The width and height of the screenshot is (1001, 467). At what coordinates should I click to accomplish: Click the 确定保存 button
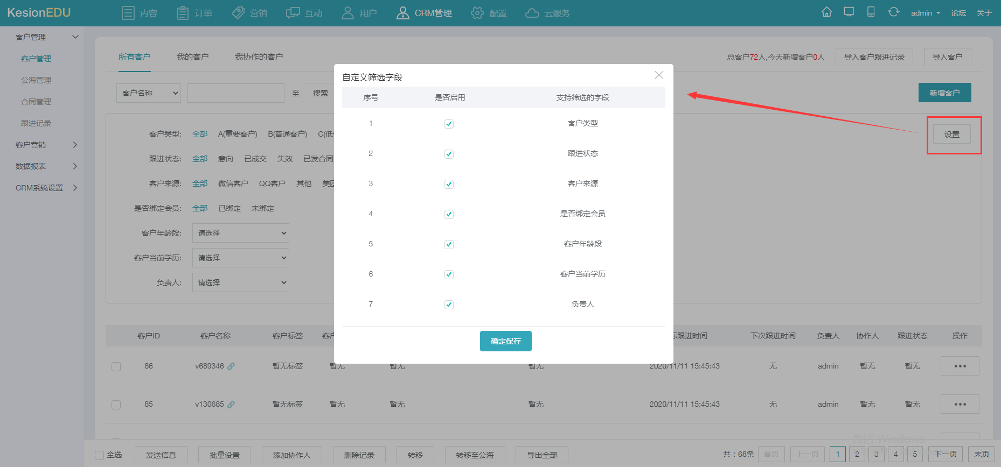[x=506, y=341]
